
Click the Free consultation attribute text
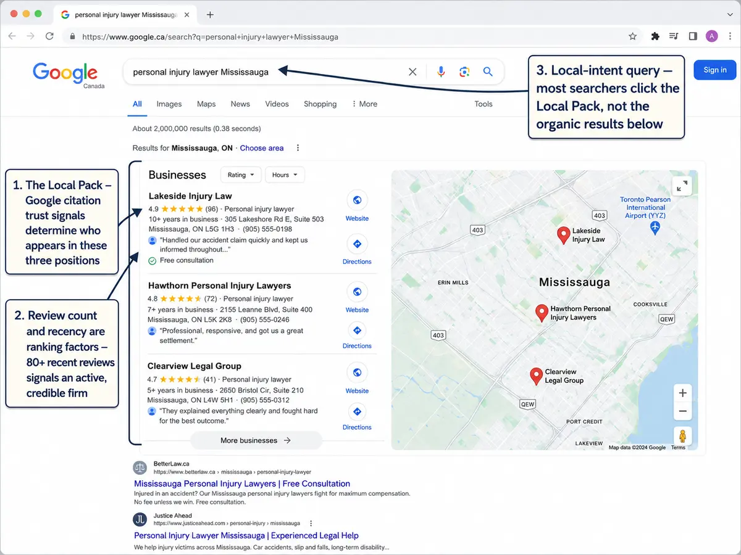point(186,260)
